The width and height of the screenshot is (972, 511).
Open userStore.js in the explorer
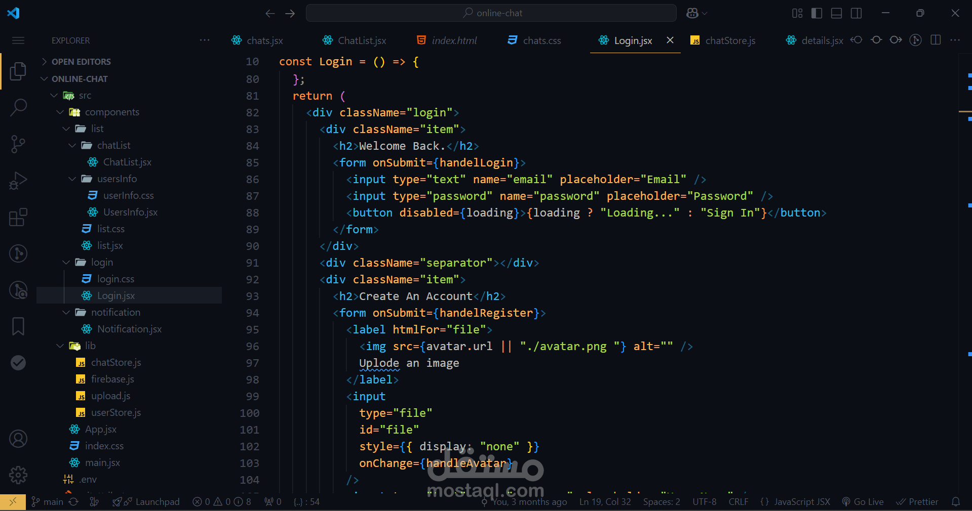click(x=115, y=413)
